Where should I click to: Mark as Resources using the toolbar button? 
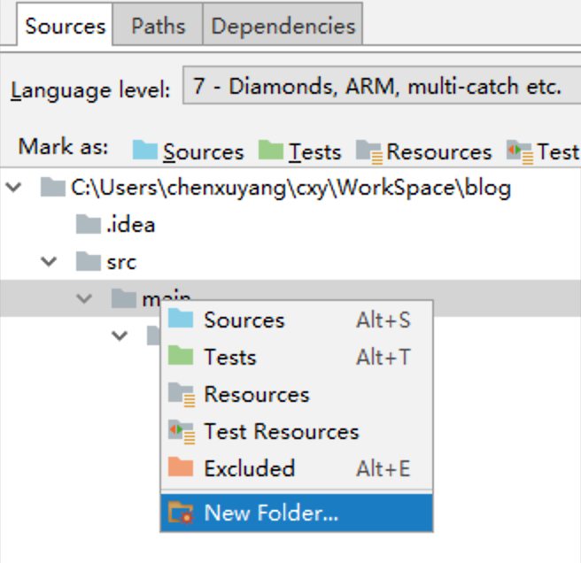tap(424, 151)
